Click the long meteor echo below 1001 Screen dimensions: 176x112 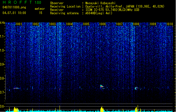pyautogui.click(x=17, y=88)
